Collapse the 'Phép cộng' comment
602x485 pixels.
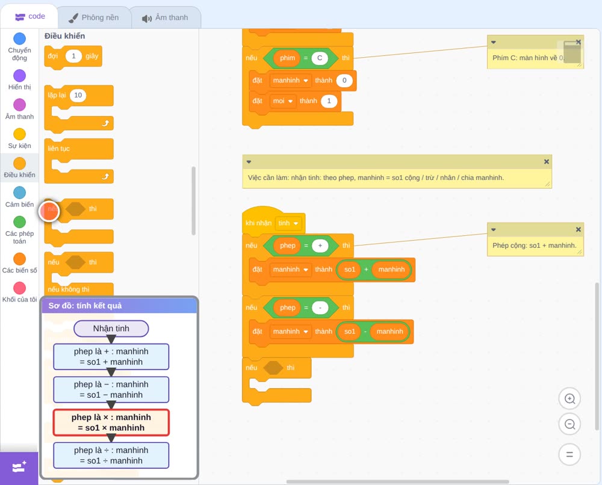494,229
